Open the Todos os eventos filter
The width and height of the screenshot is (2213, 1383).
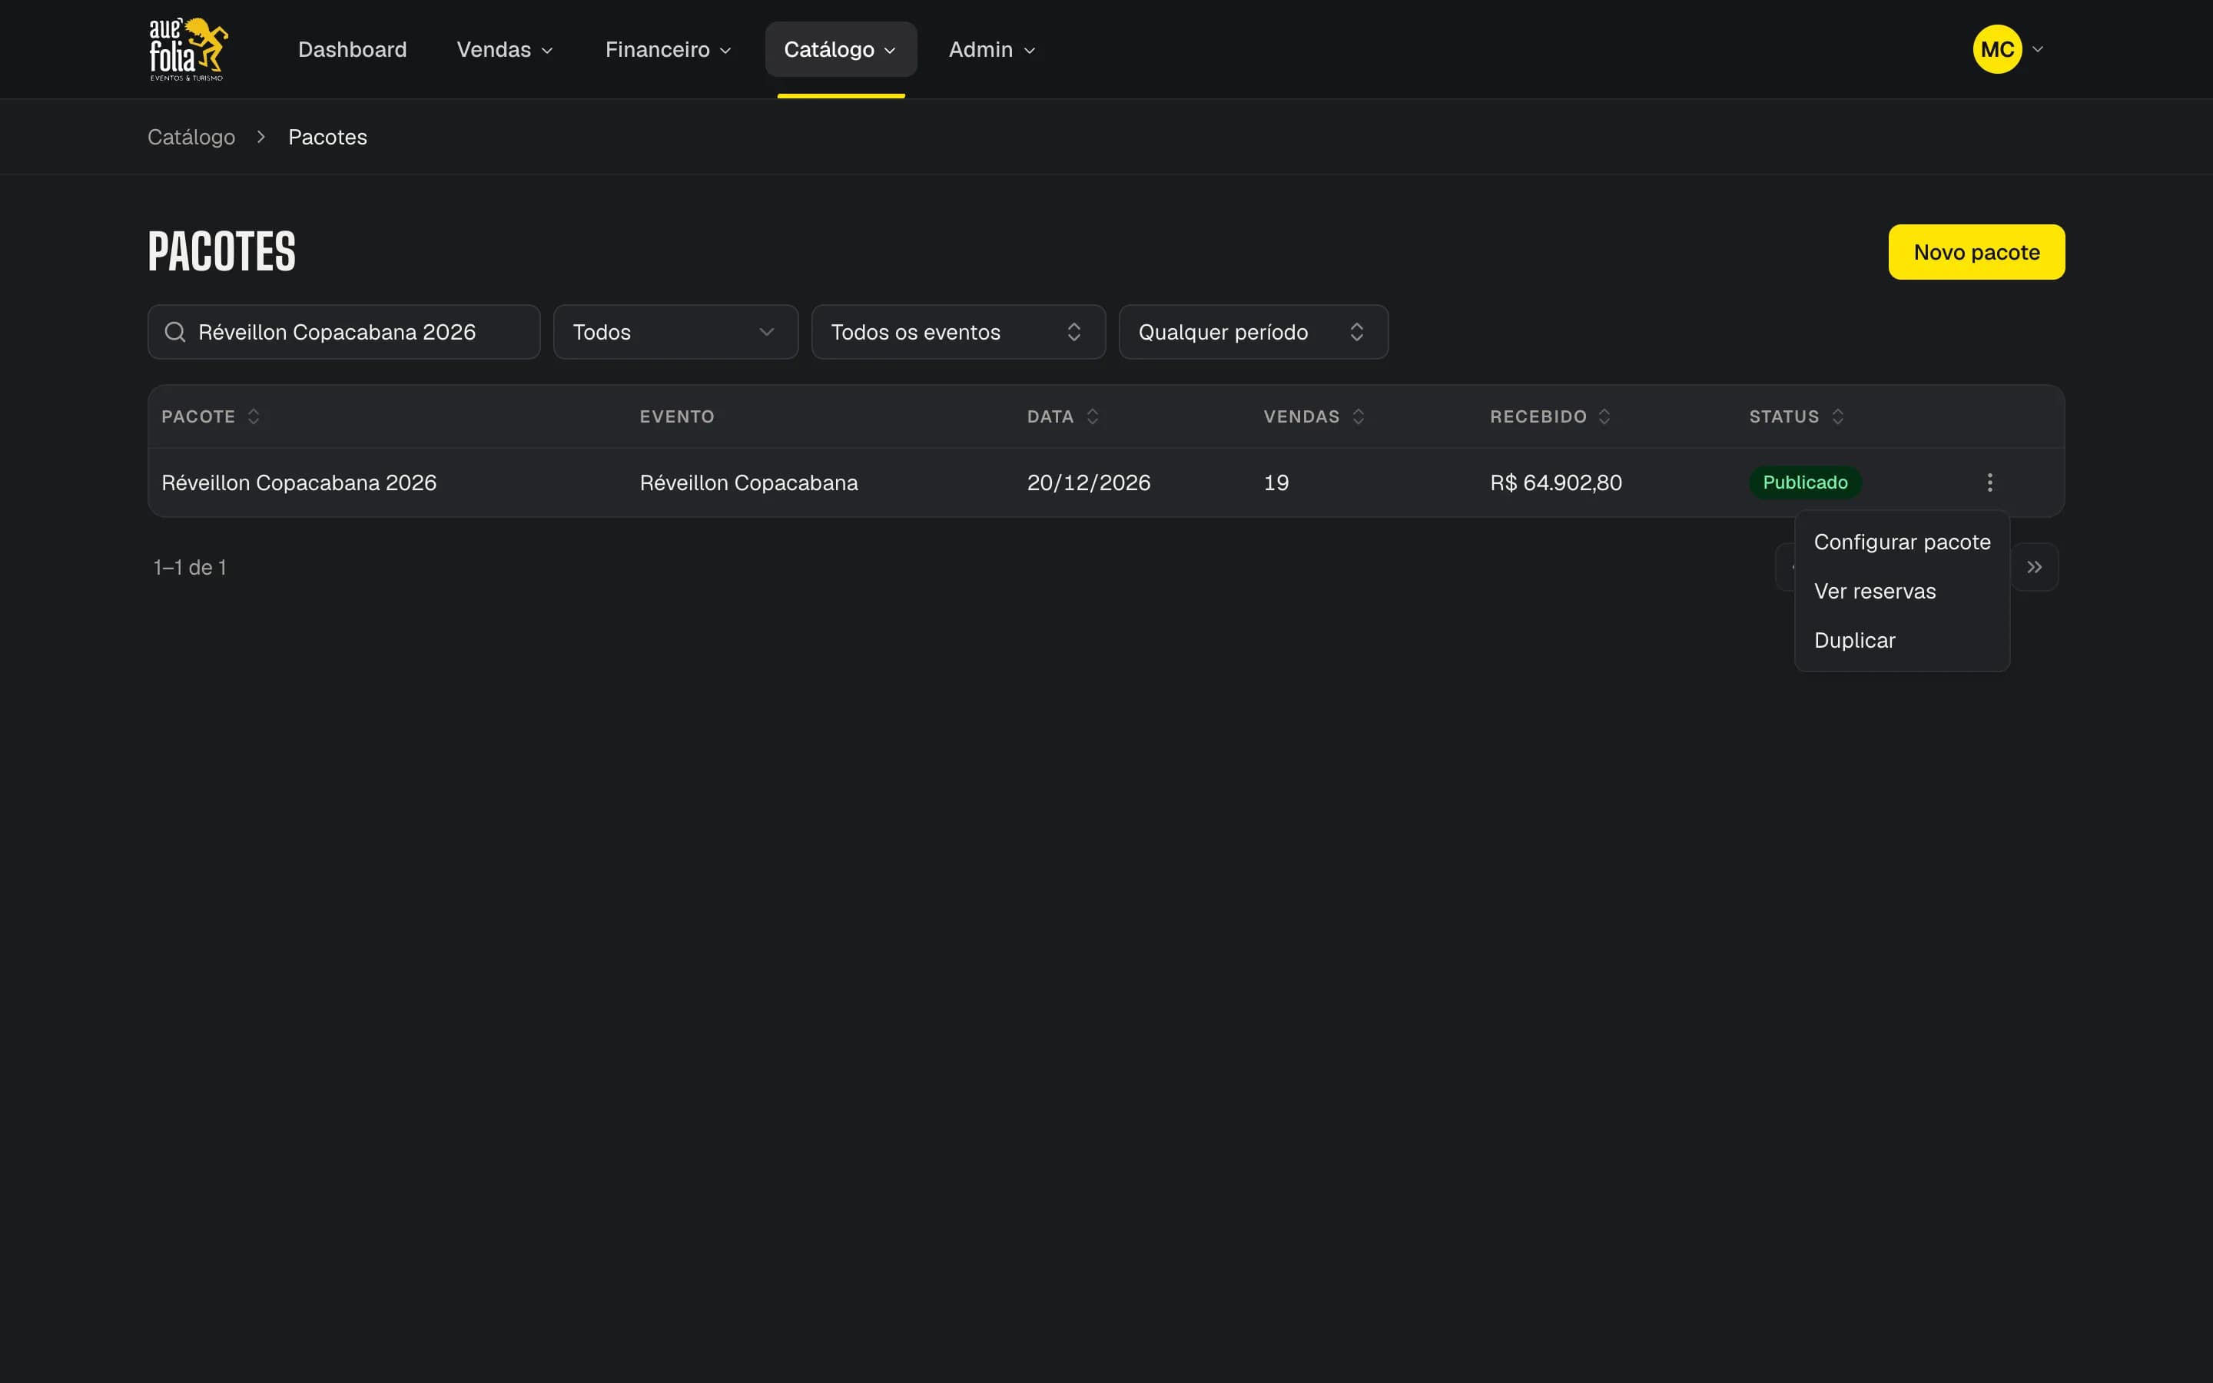pyautogui.click(x=958, y=332)
